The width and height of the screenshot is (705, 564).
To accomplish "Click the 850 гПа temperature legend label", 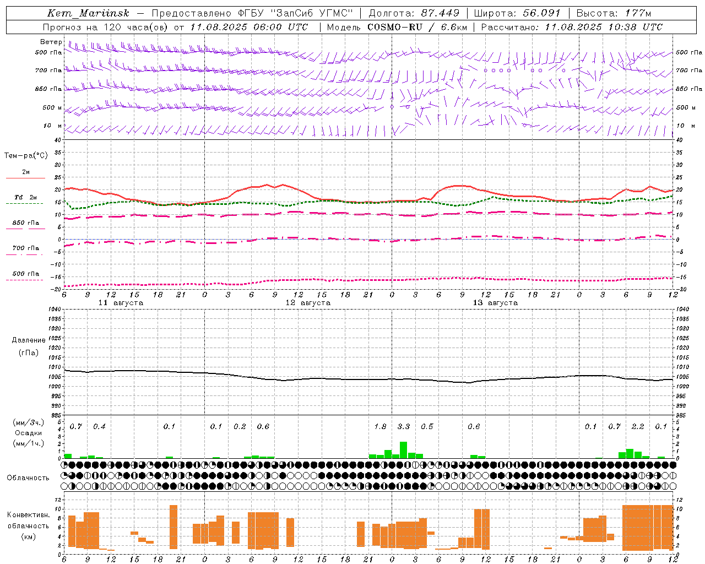I will click(x=25, y=223).
